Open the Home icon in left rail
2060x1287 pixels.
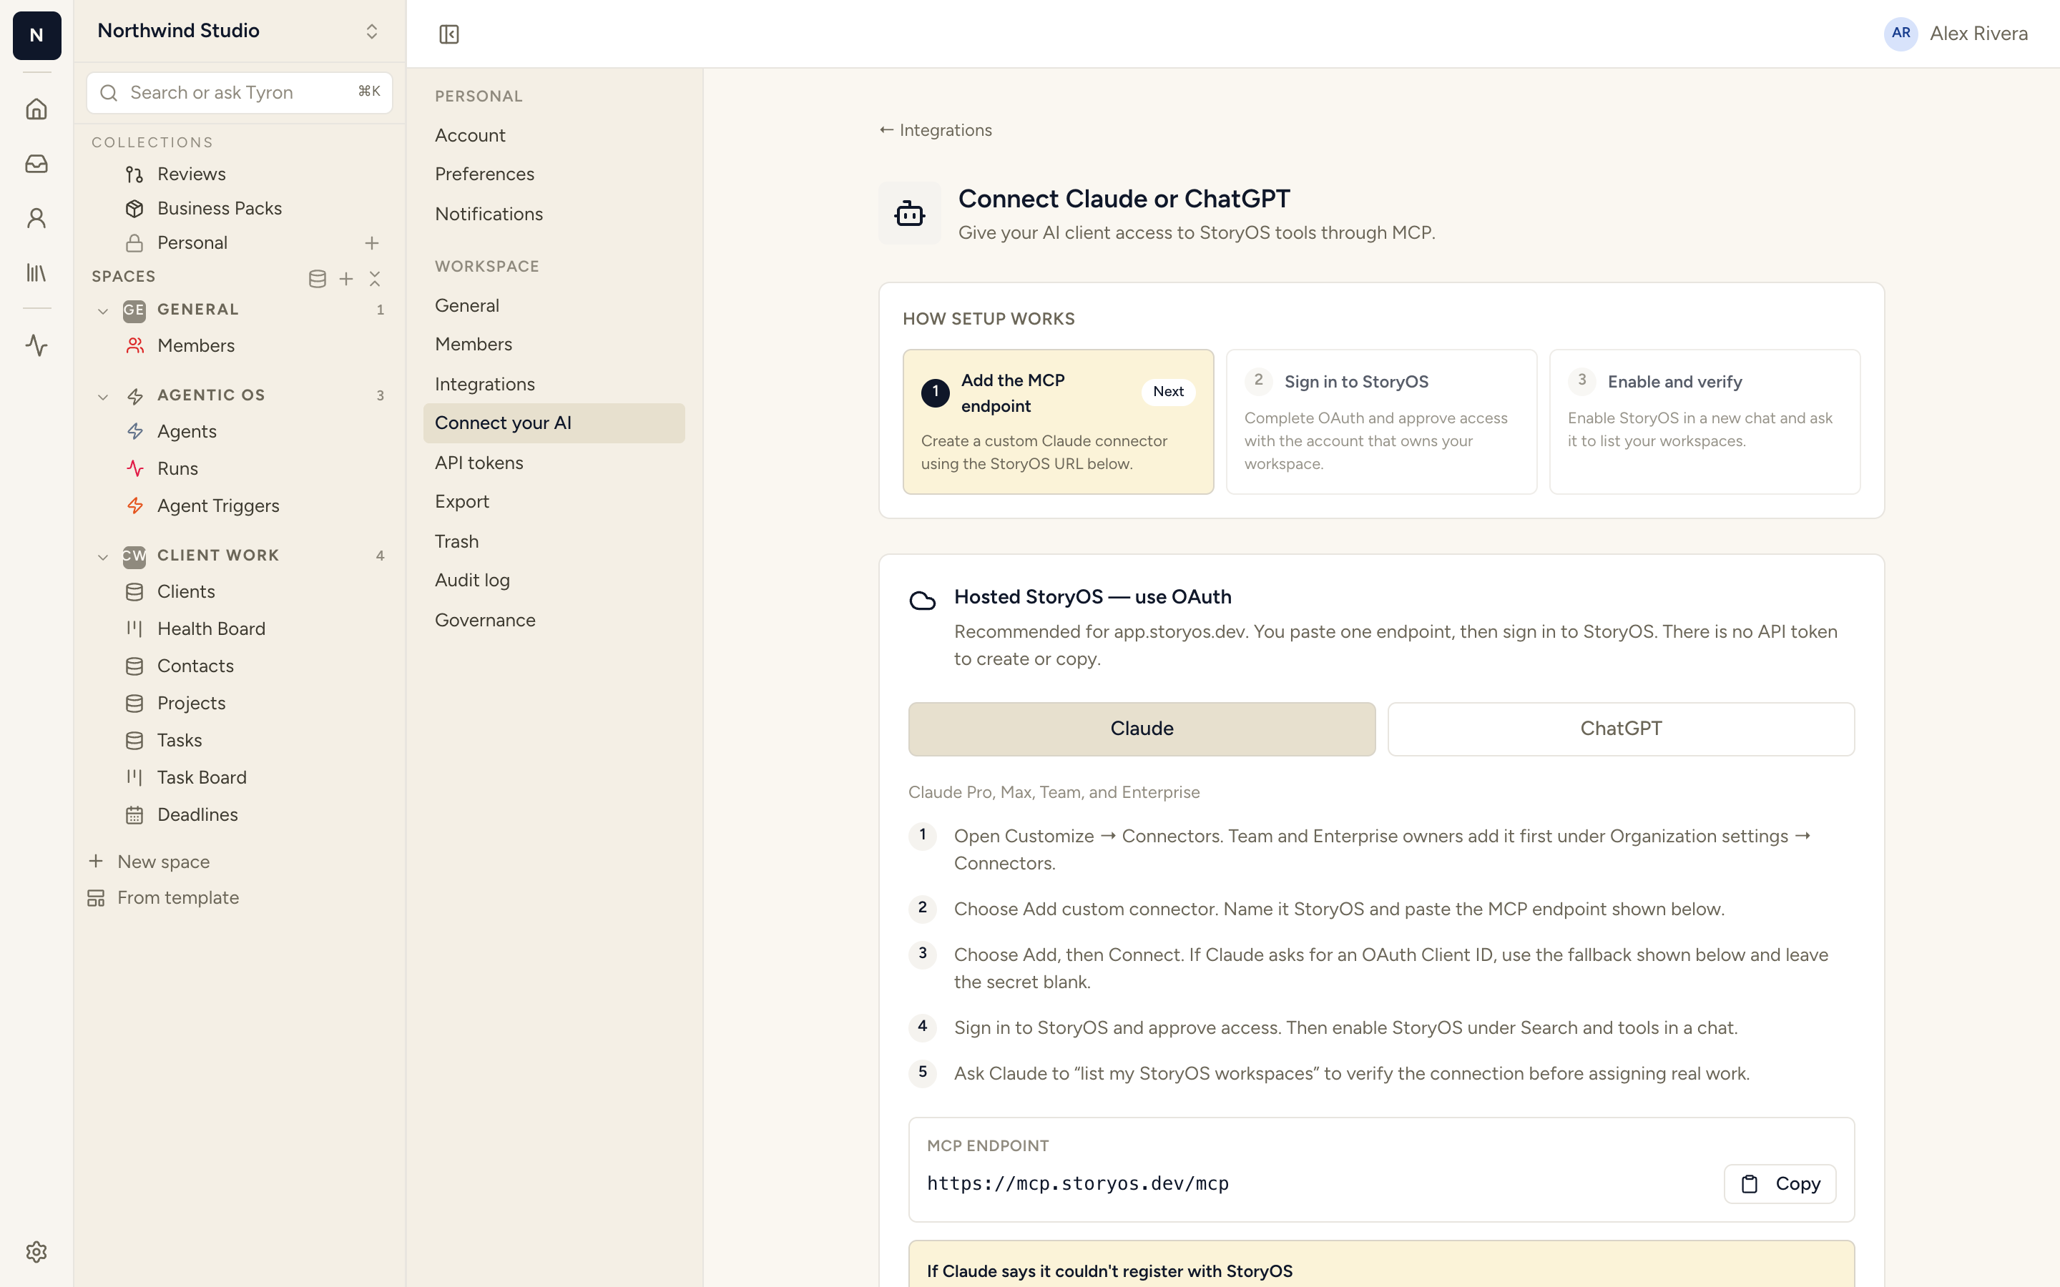tap(36, 109)
